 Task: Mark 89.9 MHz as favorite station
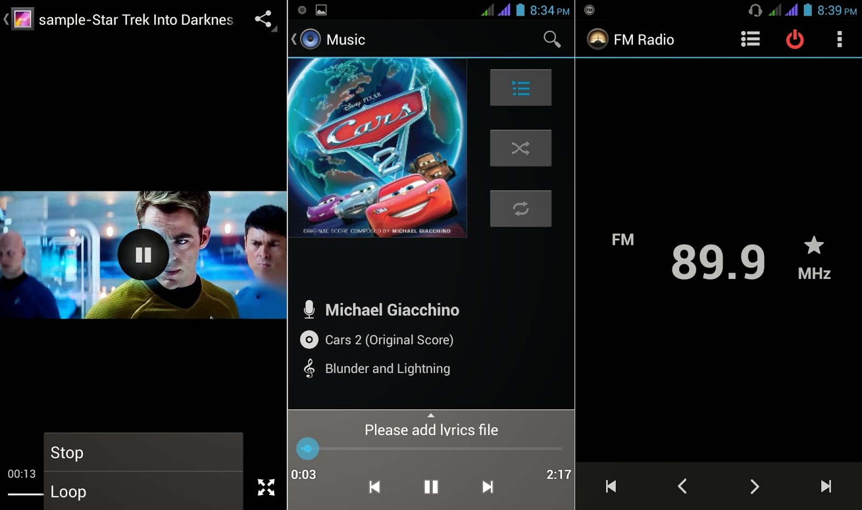click(814, 245)
